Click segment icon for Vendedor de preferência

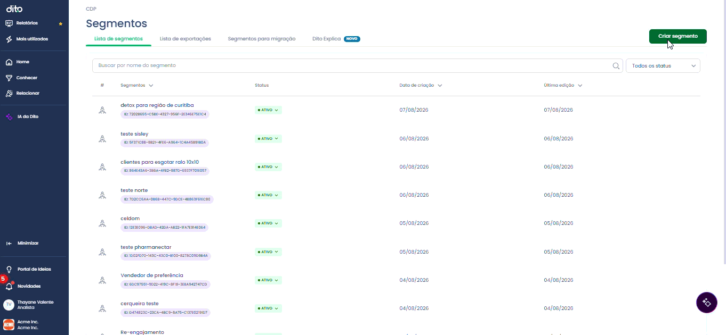(102, 280)
